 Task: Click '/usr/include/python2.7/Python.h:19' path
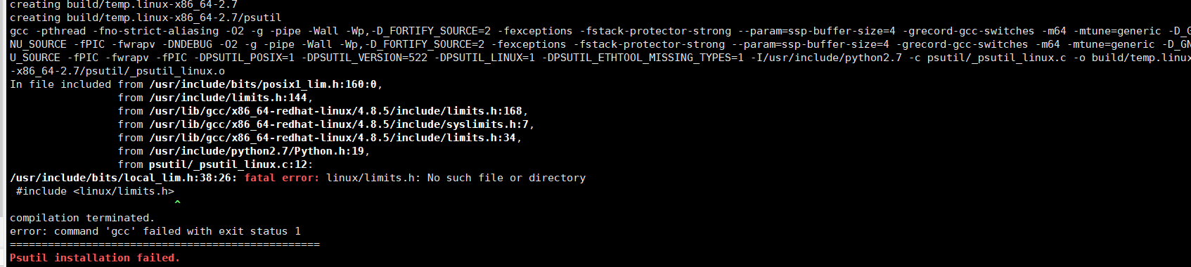tap(257, 151)
